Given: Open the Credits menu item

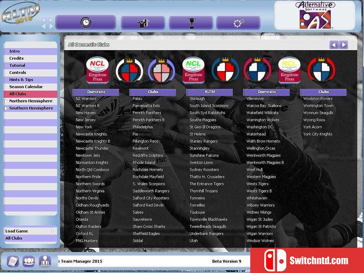Looking at the screenshot, I should [31, 58].
